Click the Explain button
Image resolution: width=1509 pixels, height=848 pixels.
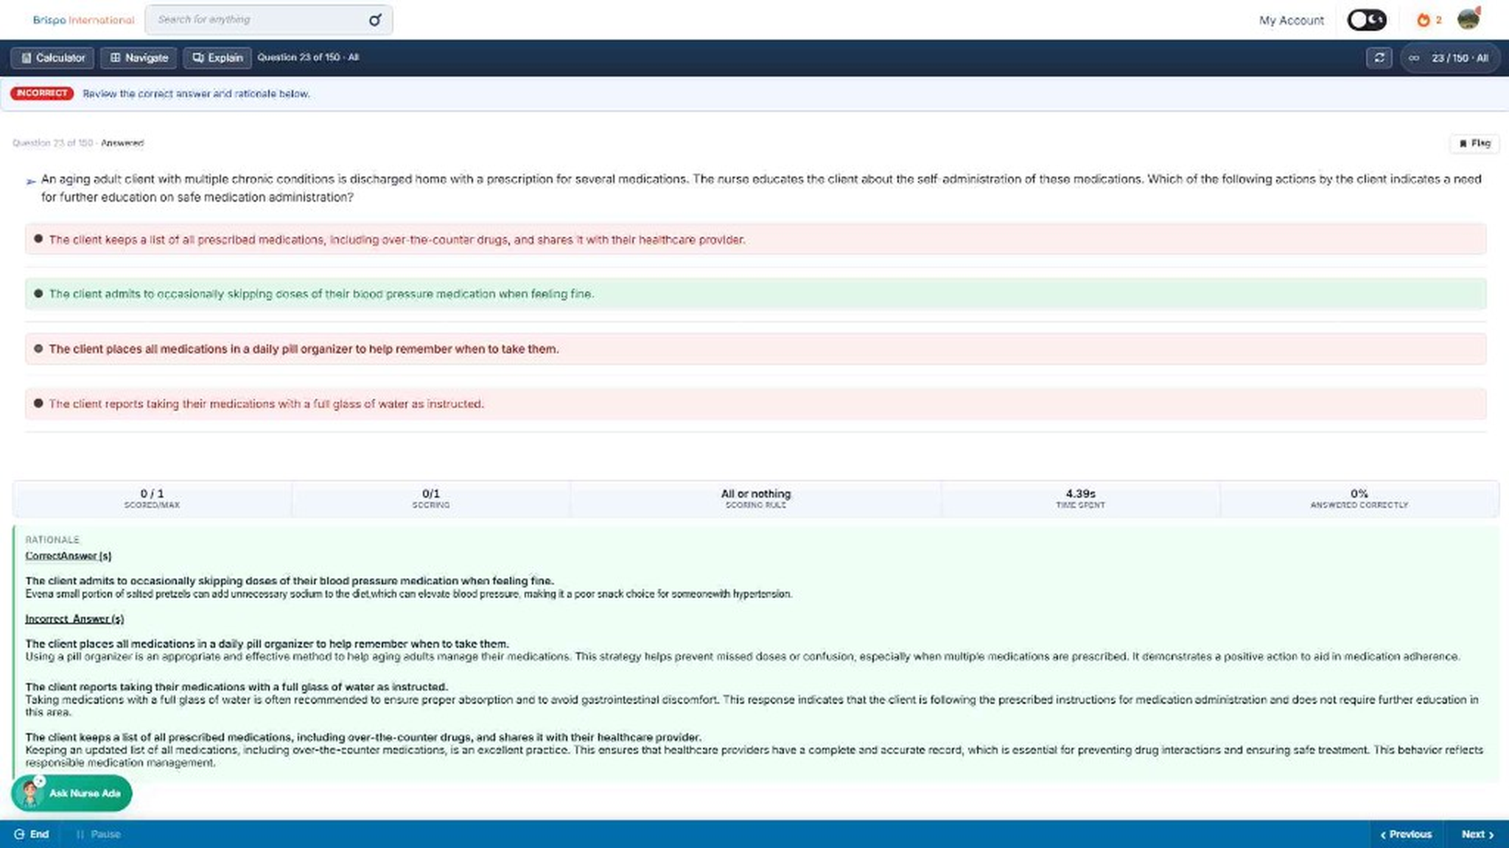click(217, 57)
